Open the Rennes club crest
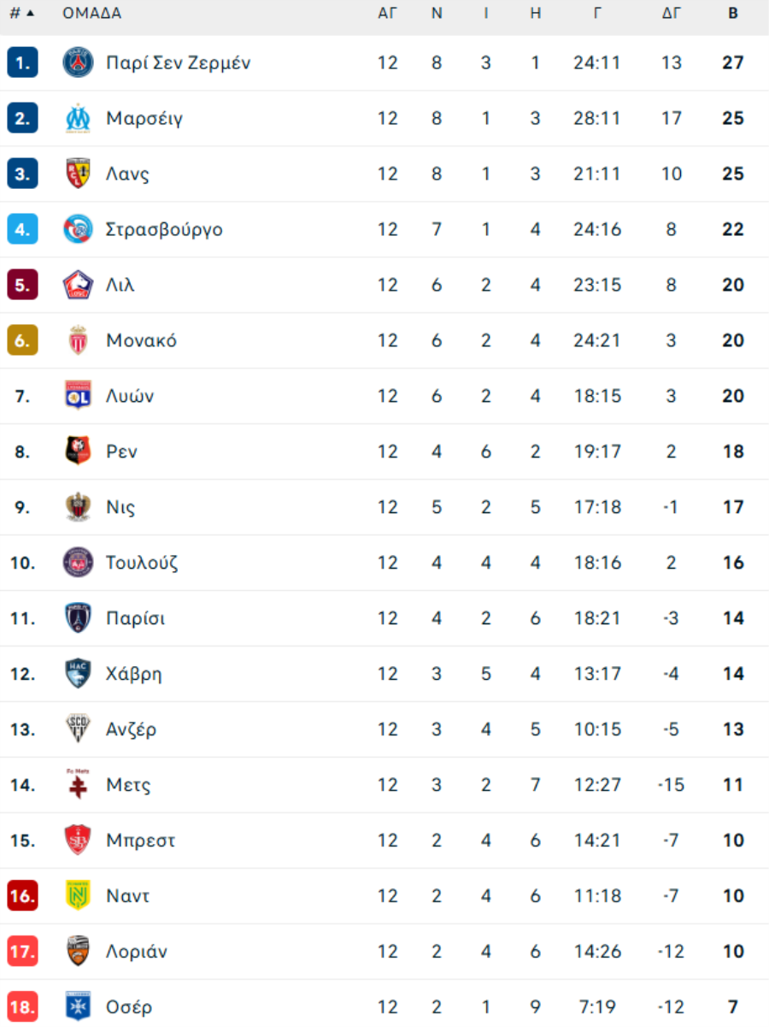The image size is (769, 1027). coord(78,452)
